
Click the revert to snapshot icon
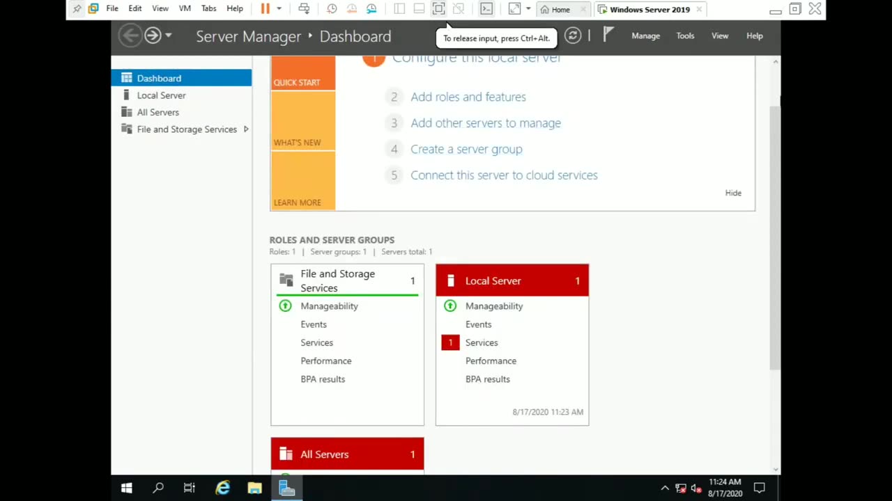tap(352, 9)
